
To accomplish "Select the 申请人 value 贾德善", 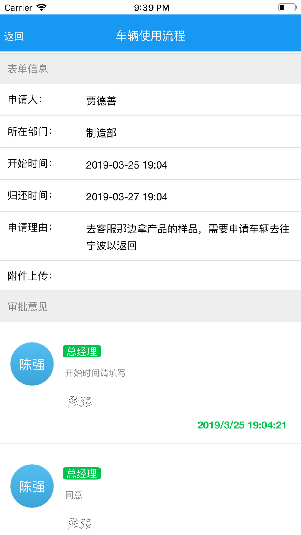I will (101, 101).
